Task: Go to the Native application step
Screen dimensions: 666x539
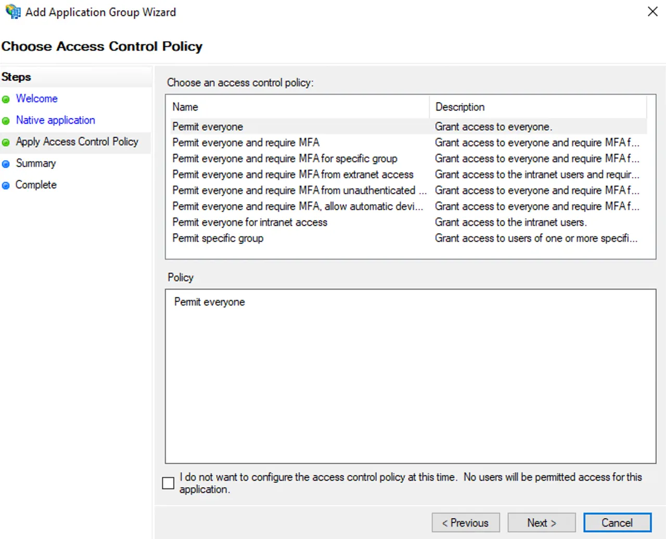Action: tap(55, 120)
